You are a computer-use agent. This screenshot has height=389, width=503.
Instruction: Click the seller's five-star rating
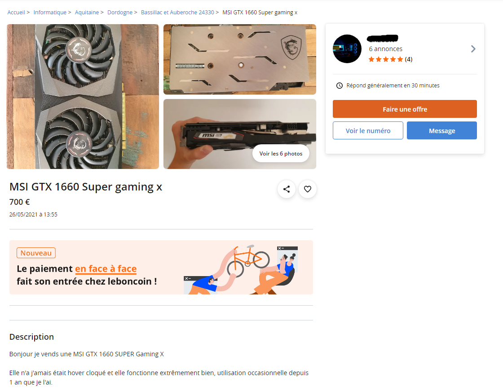(x=386, y=59)
